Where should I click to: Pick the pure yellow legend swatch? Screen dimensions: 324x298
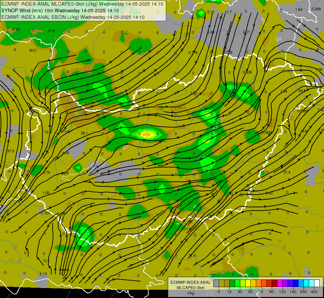248,283
